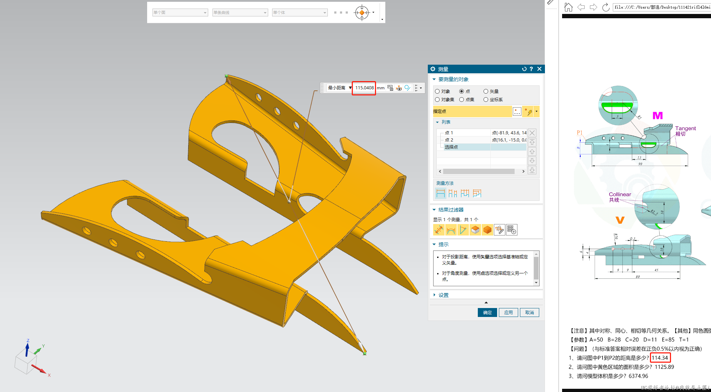Click the reset icon in 测量 dialog title

point(524,69)
